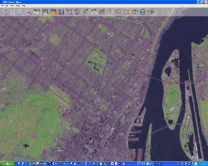Click the NASA World Wind title bar icon
This screenshot has width=208, height=166.
(x=2, y=2)
